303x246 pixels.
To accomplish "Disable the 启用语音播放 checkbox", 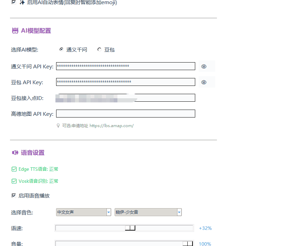I will pyautogui.click(x=14, y=195).
